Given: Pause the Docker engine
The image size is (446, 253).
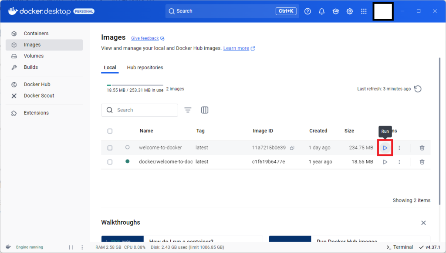Looking at the screenshot, I should (71, 247).
